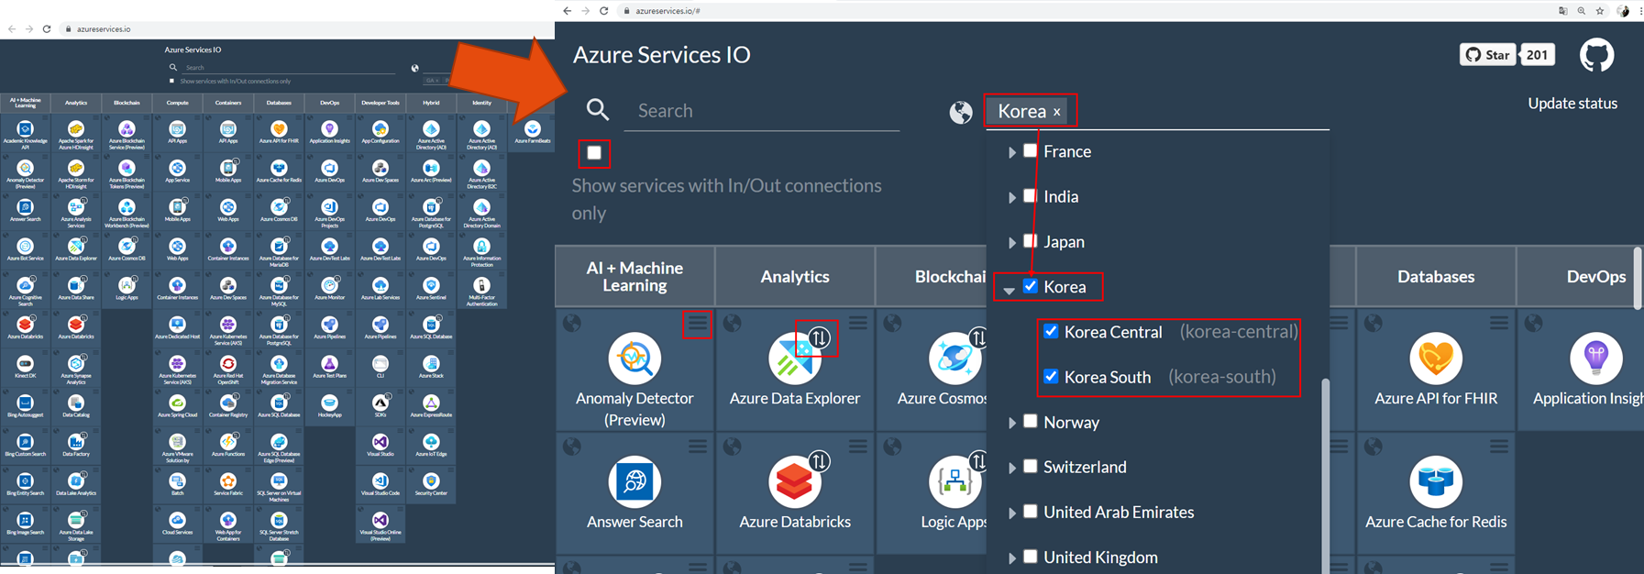Click the GitHub Star button
Image resolution: width=1644 pixels, height=574 pixels.
(x=1487, y=55)
